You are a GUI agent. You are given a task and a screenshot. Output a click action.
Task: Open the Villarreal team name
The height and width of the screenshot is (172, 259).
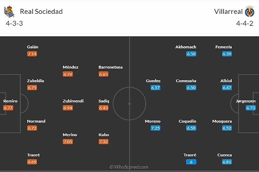click(228, 12)
